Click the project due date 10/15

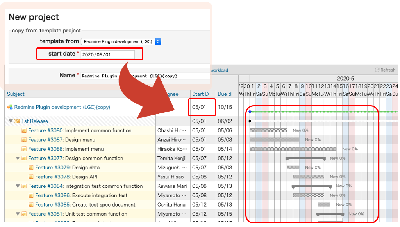225,107
